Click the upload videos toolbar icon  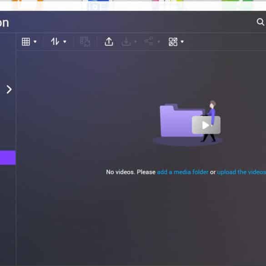pyautogui.click(x=109, y=41)
